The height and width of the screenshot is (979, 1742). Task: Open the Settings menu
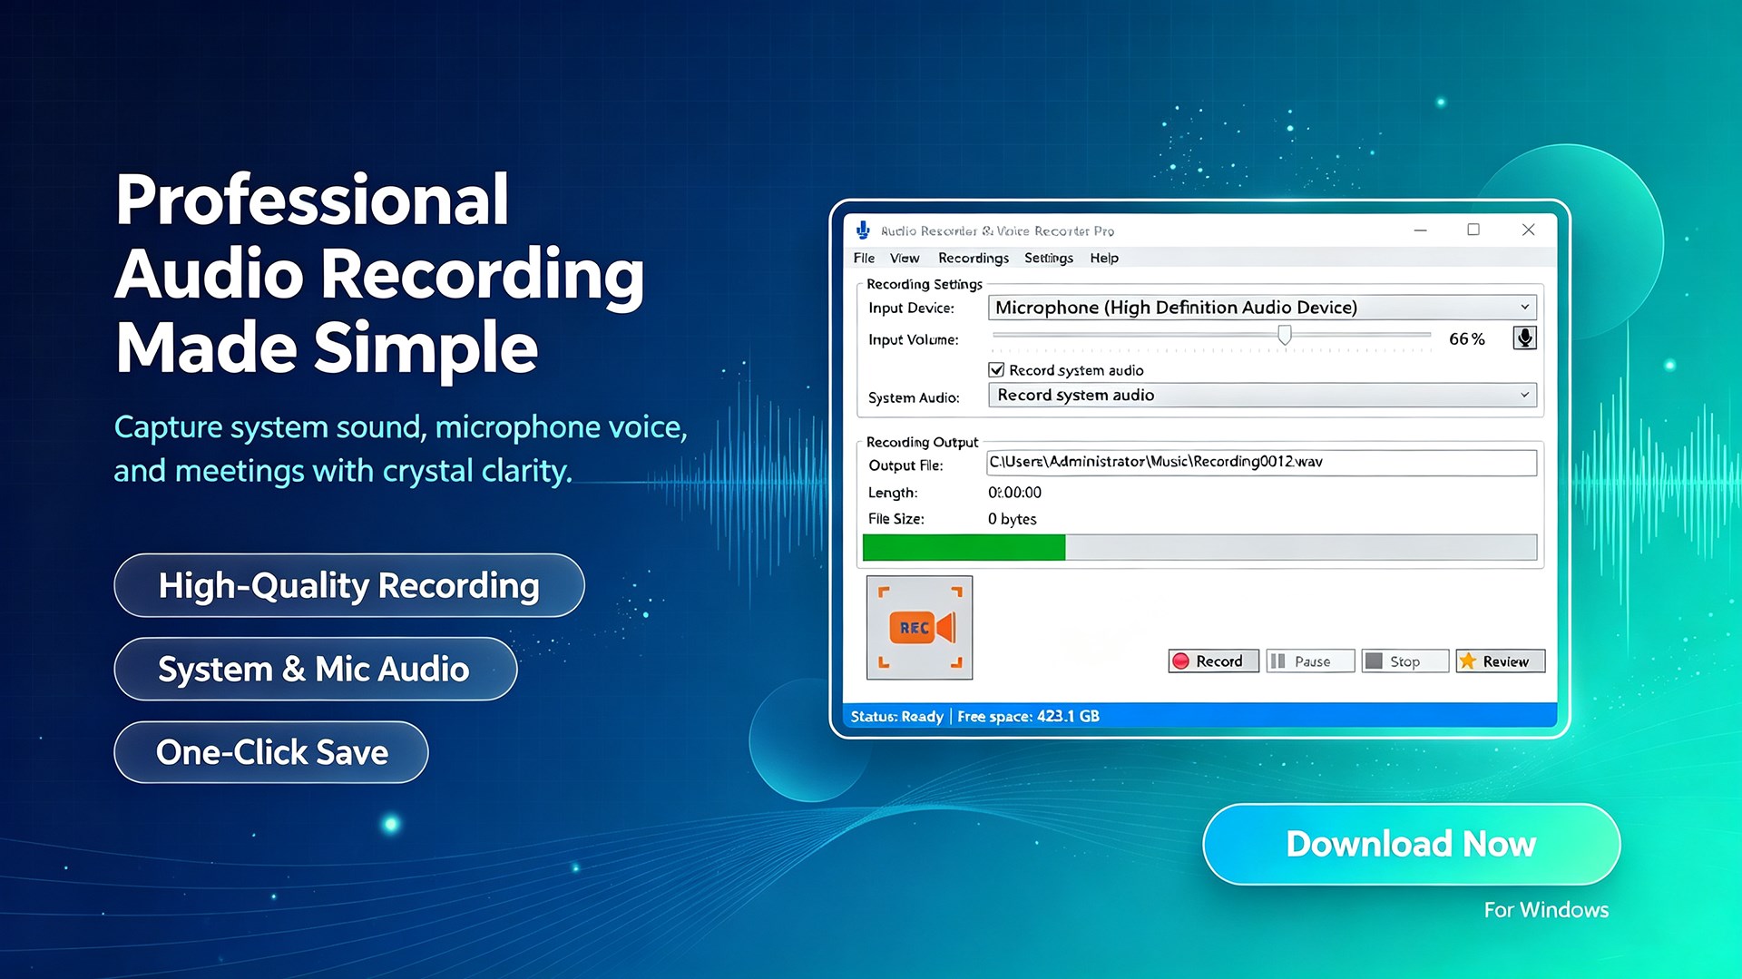click(1049, 258)
